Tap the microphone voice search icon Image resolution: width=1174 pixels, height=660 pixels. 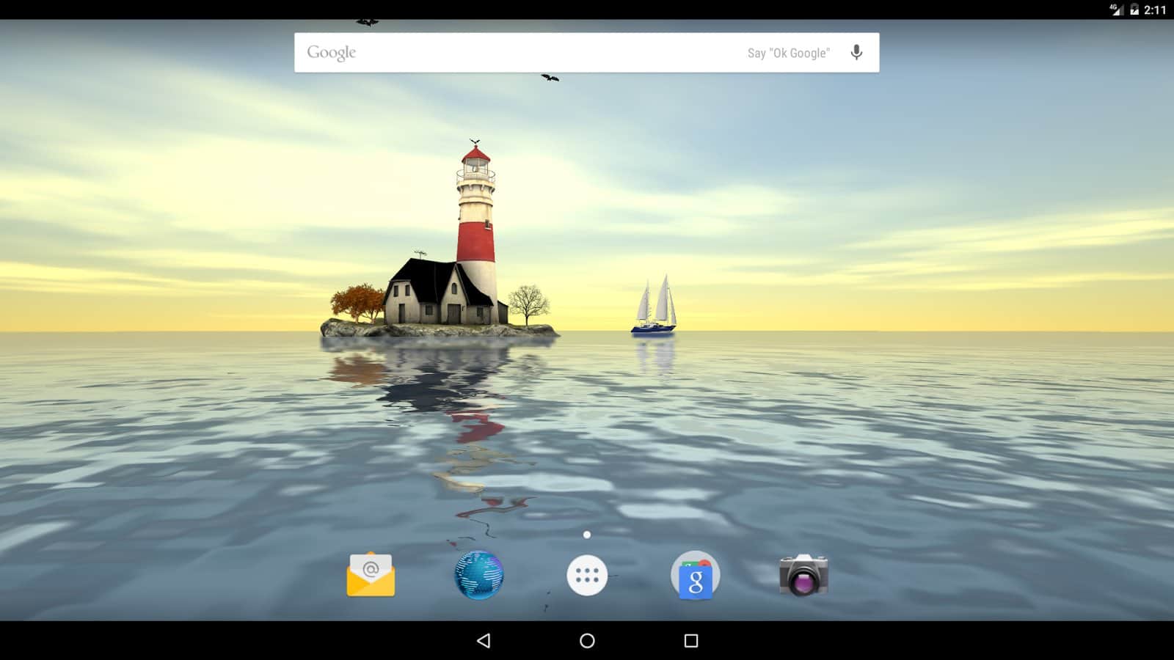(x=856, y=53)
